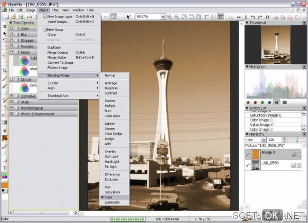Choose Multiply from Blending Modes submenu

tap(110, 106)
